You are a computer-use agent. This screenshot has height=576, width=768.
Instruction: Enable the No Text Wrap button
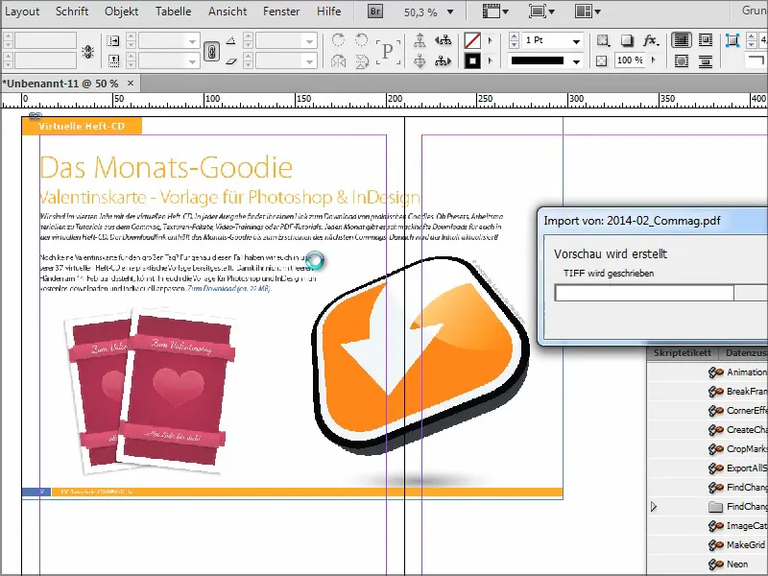tap(681, 40)
